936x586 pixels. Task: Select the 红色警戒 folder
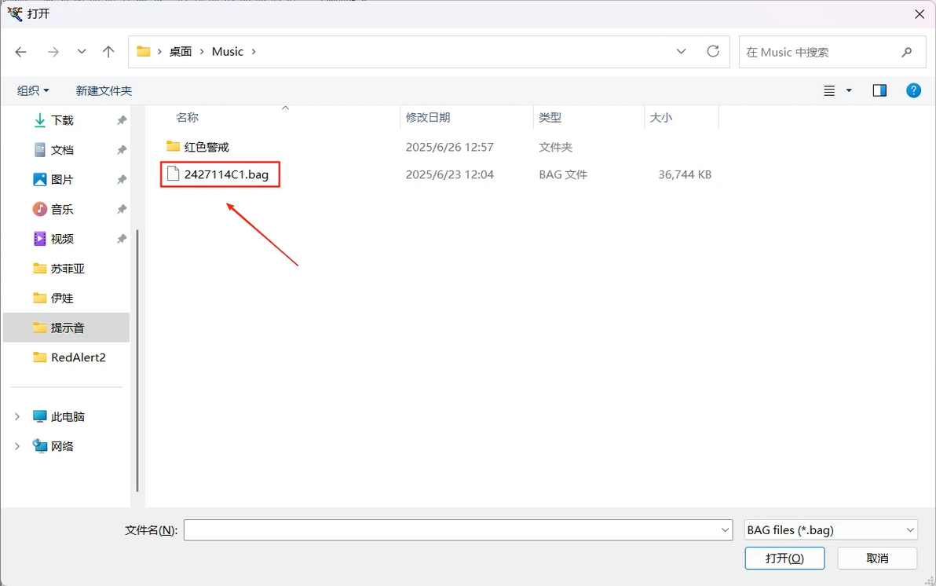tap(207, 147)
